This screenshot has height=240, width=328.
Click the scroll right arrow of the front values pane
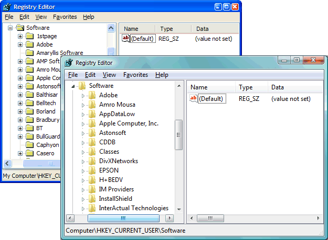click(318, 218)
